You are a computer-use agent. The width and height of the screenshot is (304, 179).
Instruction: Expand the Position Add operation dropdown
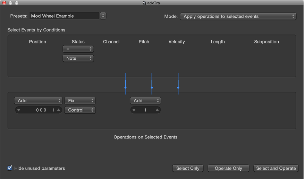click(38, 101)
